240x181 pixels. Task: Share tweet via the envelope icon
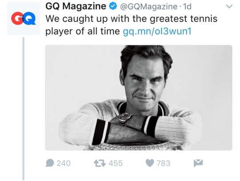pos(198,163)
